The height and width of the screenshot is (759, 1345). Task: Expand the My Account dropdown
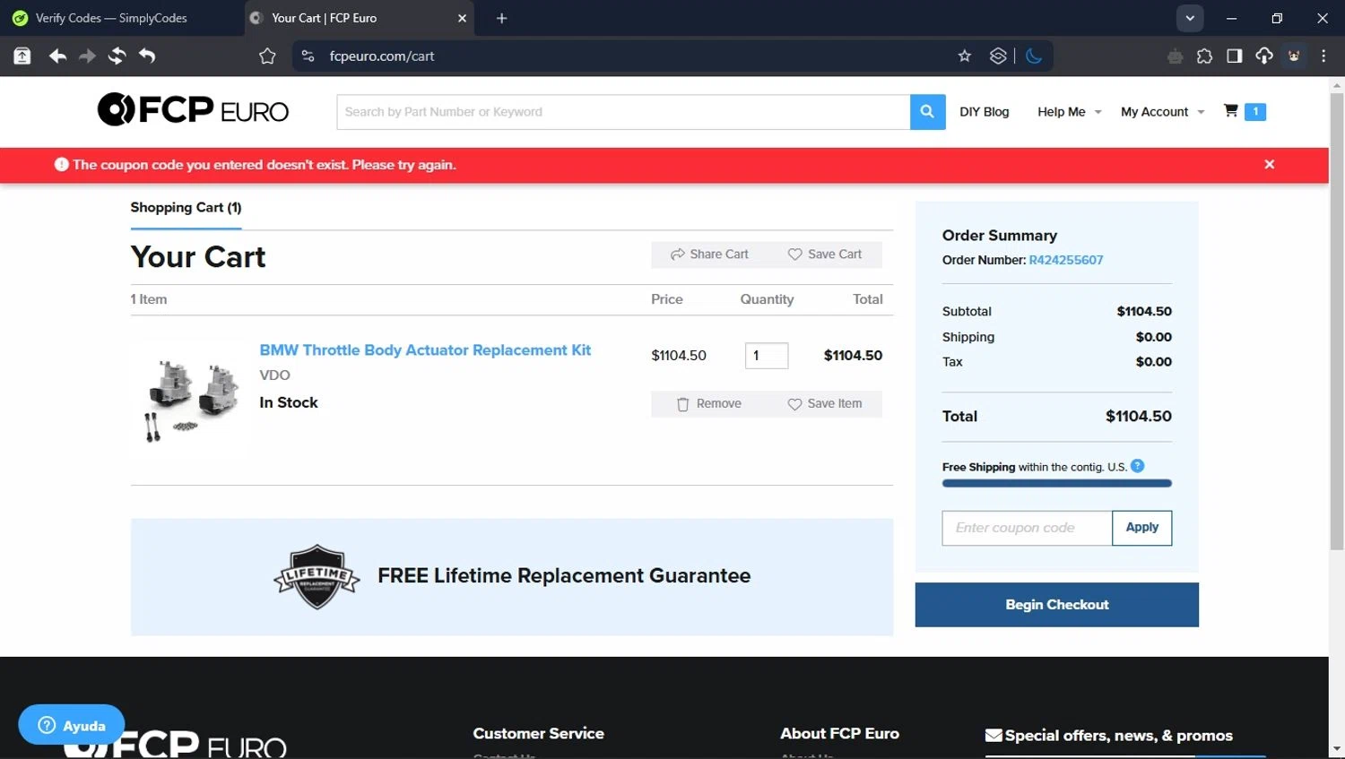tap(1162, 112)
